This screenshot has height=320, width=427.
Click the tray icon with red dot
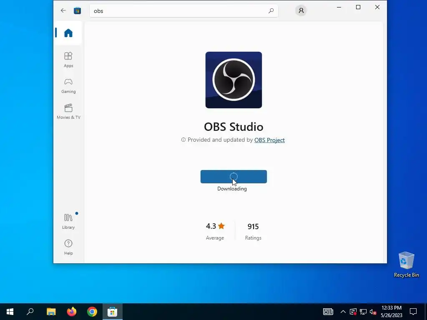pos(353,312)
